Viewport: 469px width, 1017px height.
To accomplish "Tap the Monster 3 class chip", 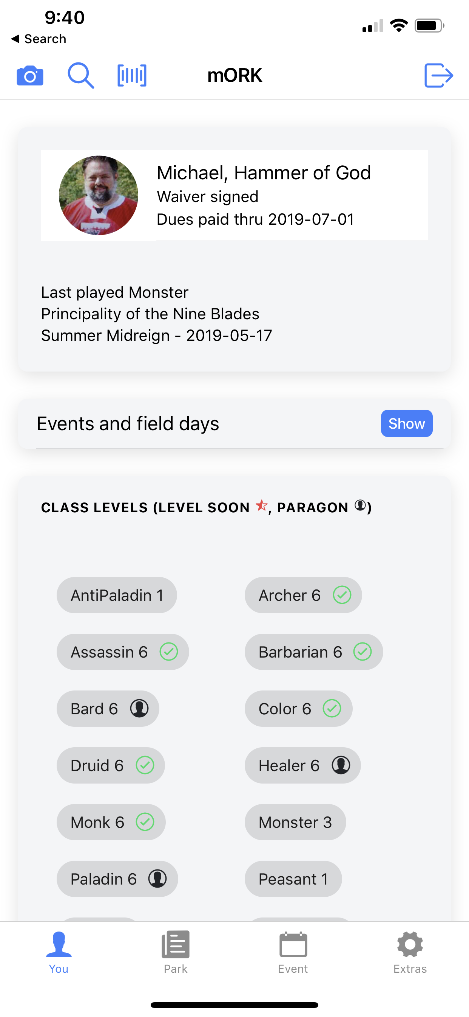I will [295, 822].
